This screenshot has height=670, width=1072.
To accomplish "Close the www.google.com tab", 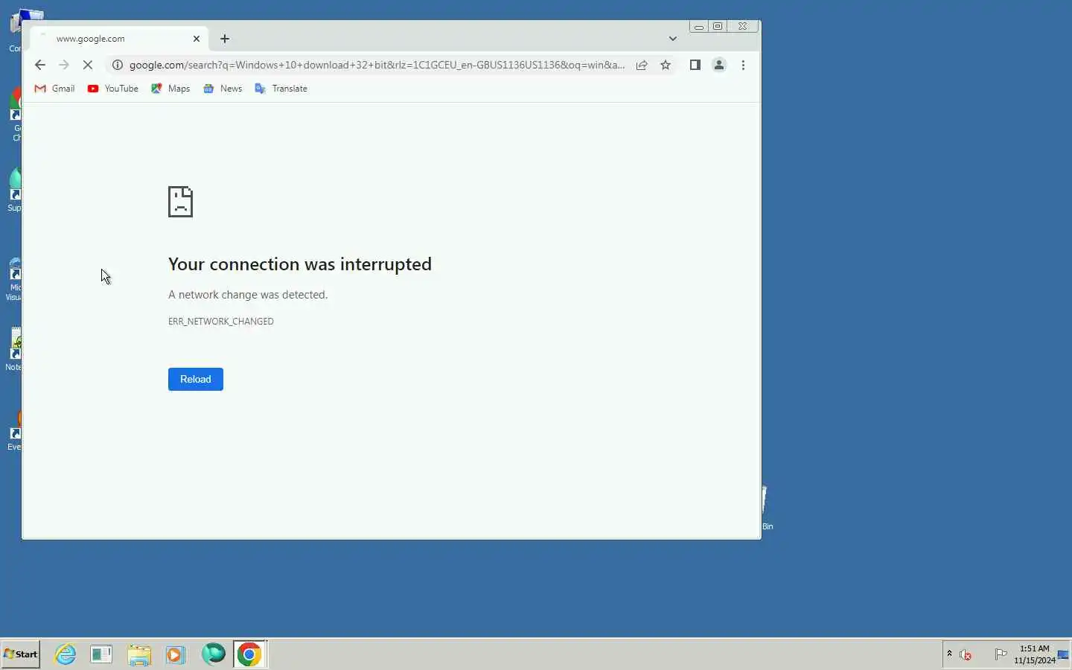I will [x=197, y=39].
